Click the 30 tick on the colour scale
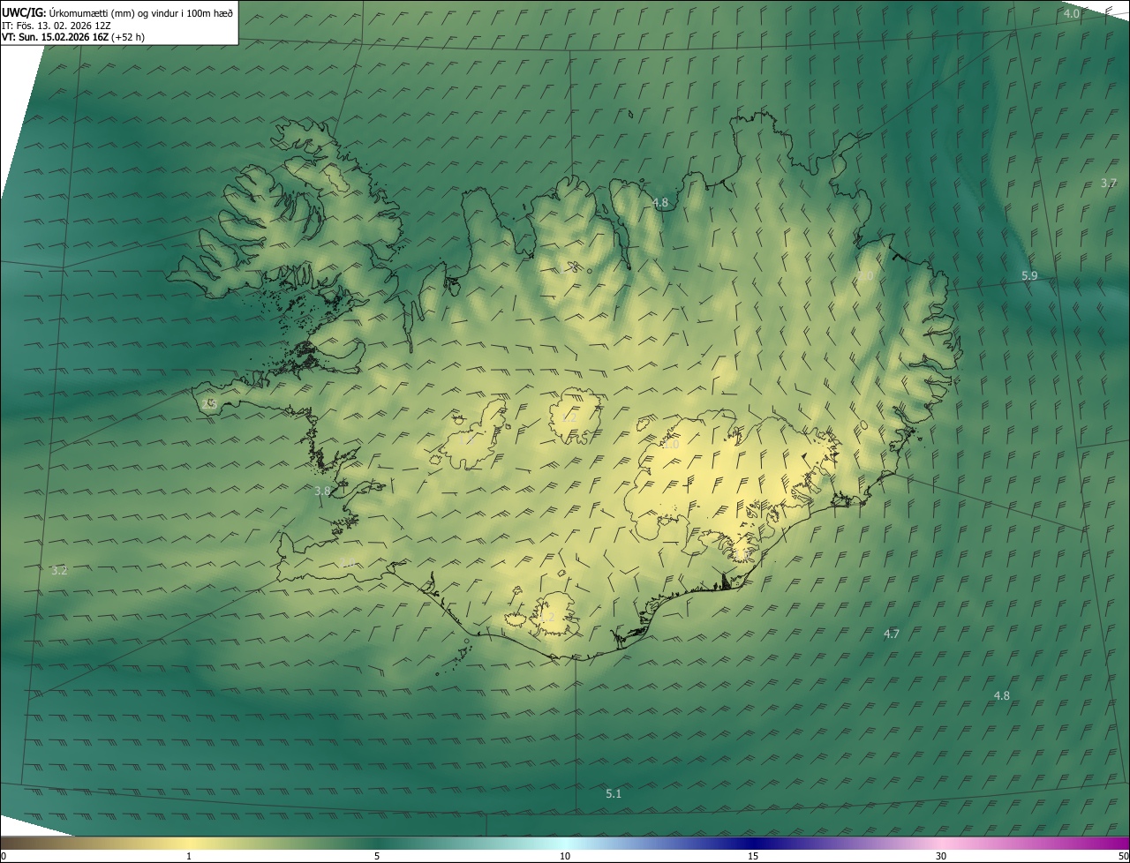Screen dimensions: 1130x863 point(941,857)
